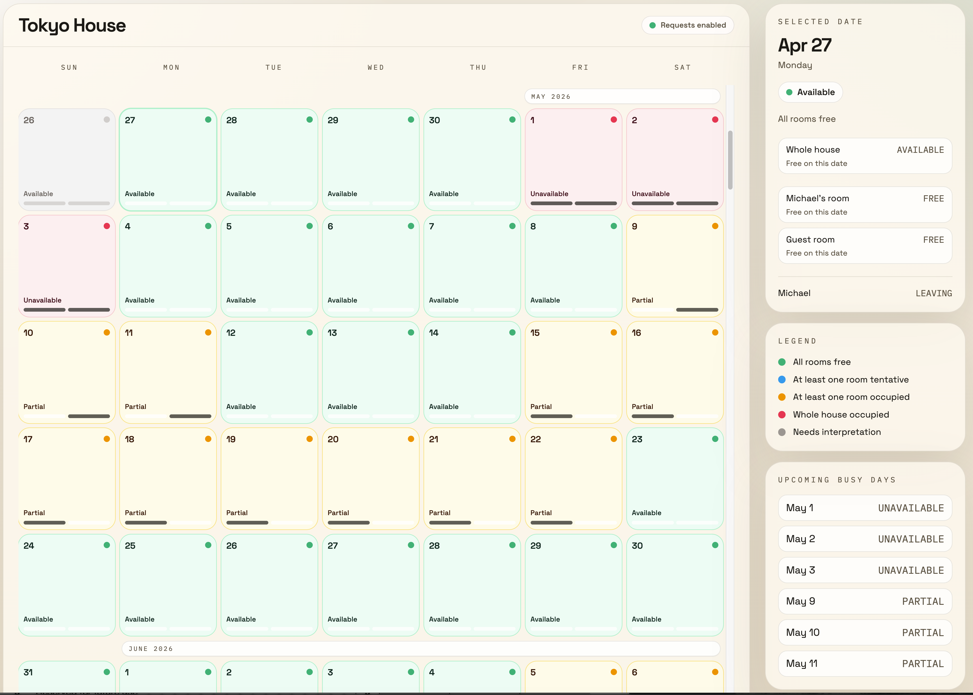This screenshot has width=973, height=695.
Task: Select May 24 day cell
Action: [67, 585]
